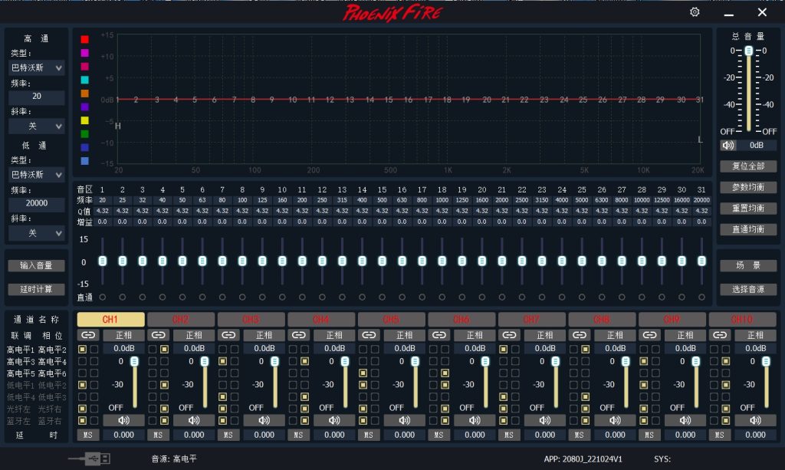
Task: Mute CH7 with its speaker icon
Action: [x=545, y=420]
